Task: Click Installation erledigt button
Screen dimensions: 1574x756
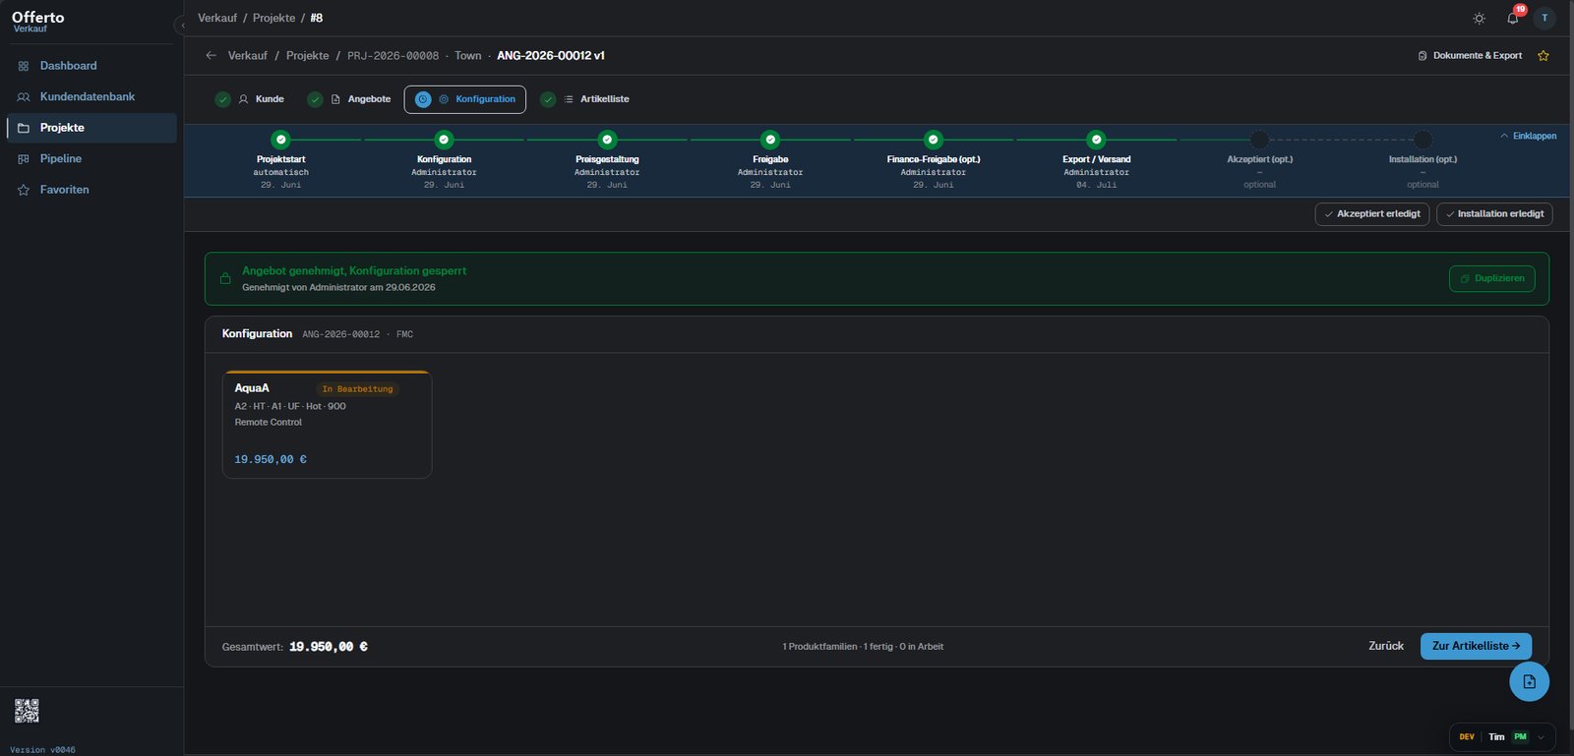Action: [1494, 214]
